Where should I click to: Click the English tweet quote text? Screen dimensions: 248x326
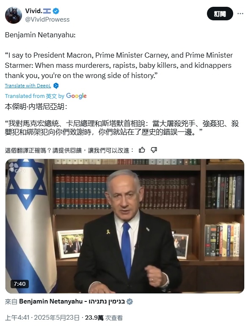tap(118, 65)
